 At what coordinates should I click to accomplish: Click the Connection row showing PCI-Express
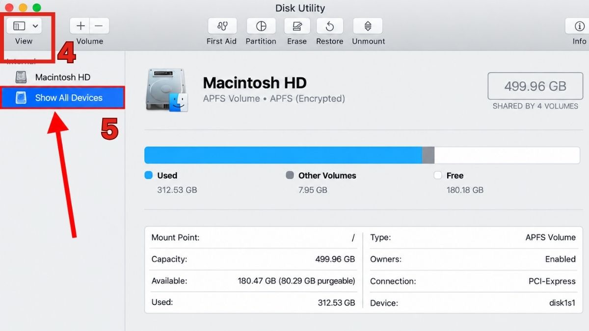(x=473, y=281)
